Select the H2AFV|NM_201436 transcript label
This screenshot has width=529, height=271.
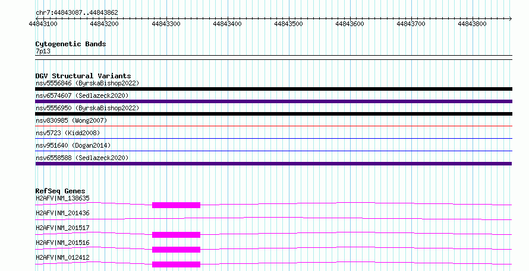[62, 213]
